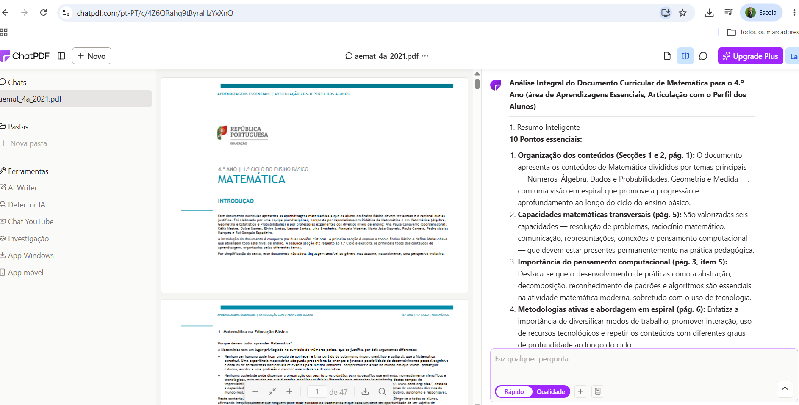Select split document and chat view
Image resolution: width=799 pixels, height=405 pixels.
685,56
